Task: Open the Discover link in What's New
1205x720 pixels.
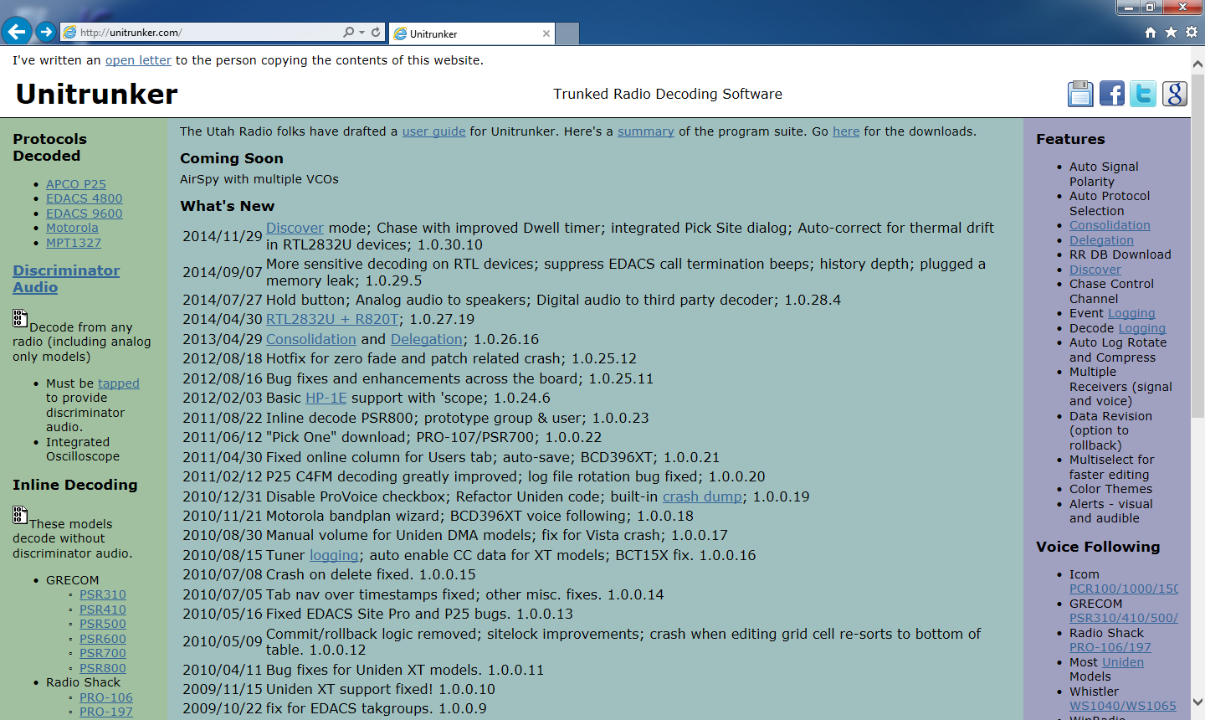Action: click(x=295, y=228)
